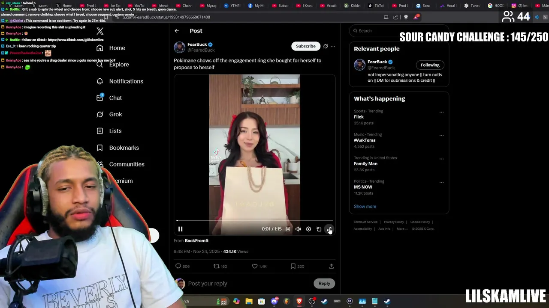Open the post's more options menu

point(333,46)
